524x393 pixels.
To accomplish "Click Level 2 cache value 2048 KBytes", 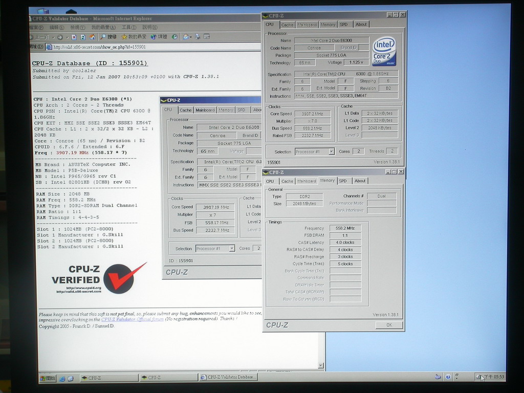I will pos(380,128).
